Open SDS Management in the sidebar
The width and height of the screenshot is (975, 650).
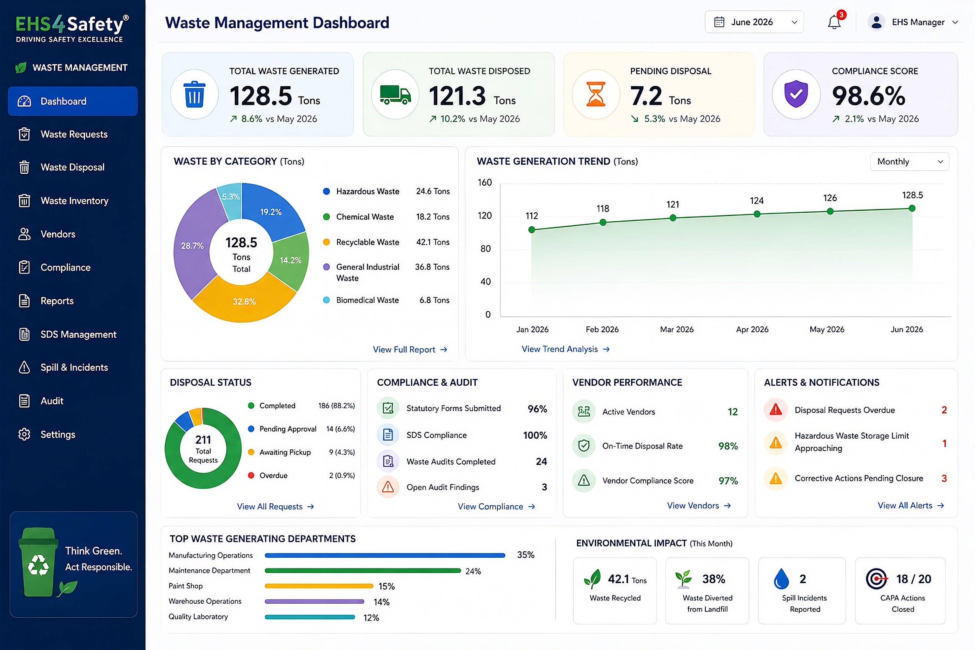[x=73, y=334]
